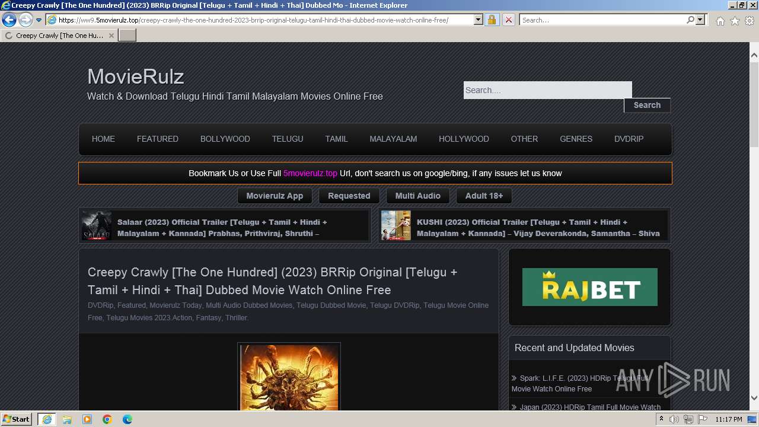Click the security lock icon
Viewport: 759px width, 427px height.
pos(492,20)
